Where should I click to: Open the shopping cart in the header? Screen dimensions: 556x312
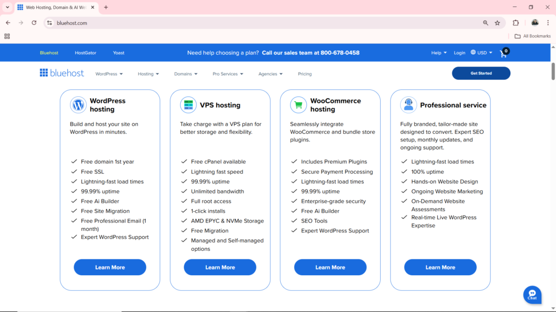pos(503,53)
